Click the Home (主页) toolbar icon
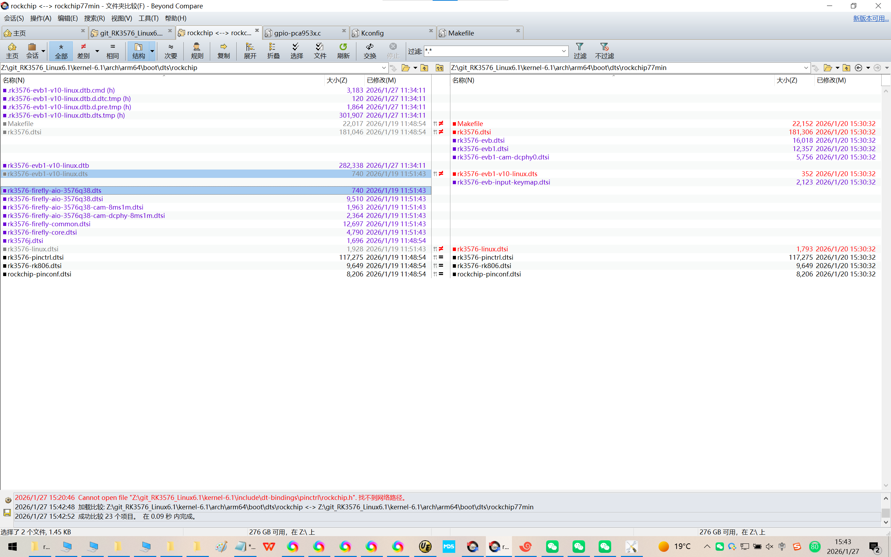The height and width of the screenshot is (557, 891). coord(12,50)
